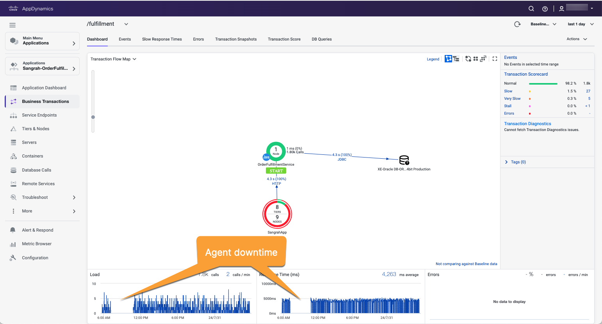Select the Dashboard tab

(97, 39)
